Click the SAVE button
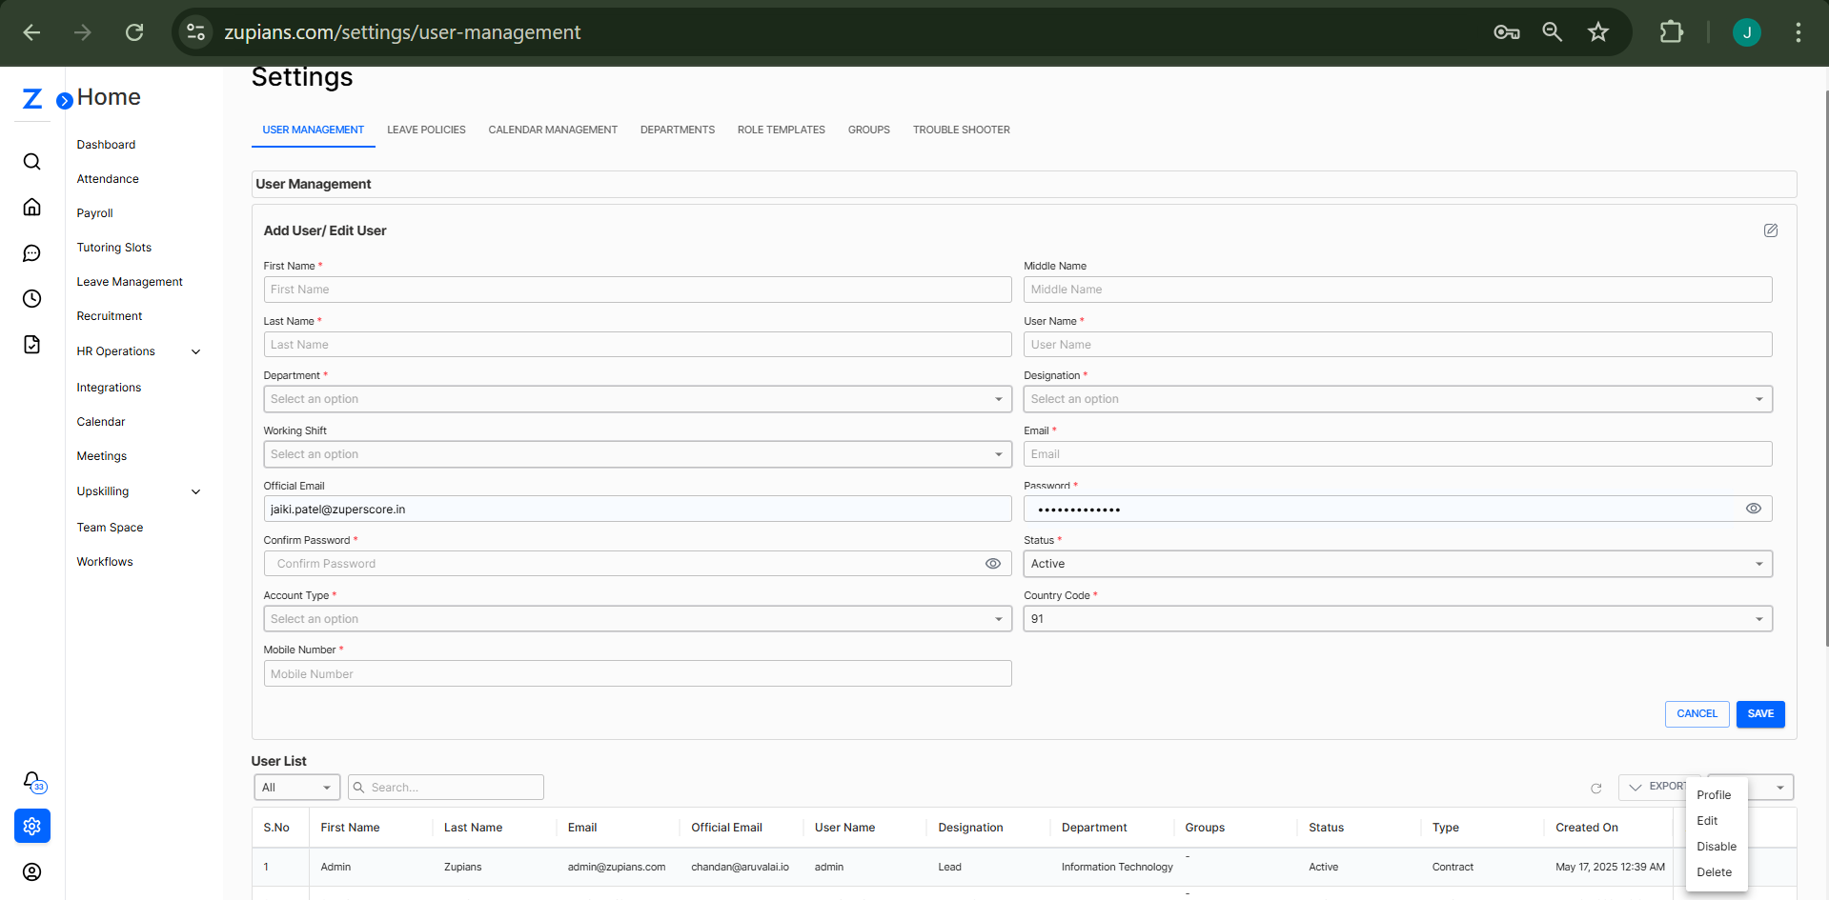The width and height of the screenshot is (1829, 900). 1759,713
